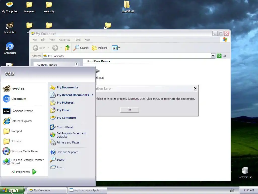The width and height of the screenshot is (258, 194).
Task: Open the View menu in My Computer
Action: click(x=52, y=40)
